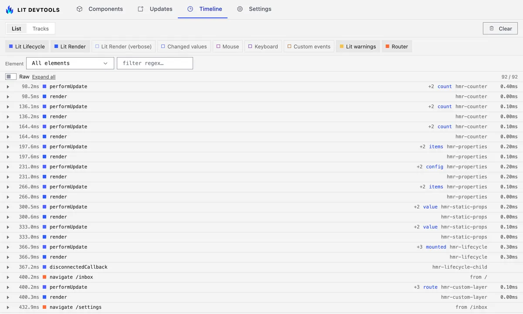Expand the 400.3ms render row

[8, 297]
